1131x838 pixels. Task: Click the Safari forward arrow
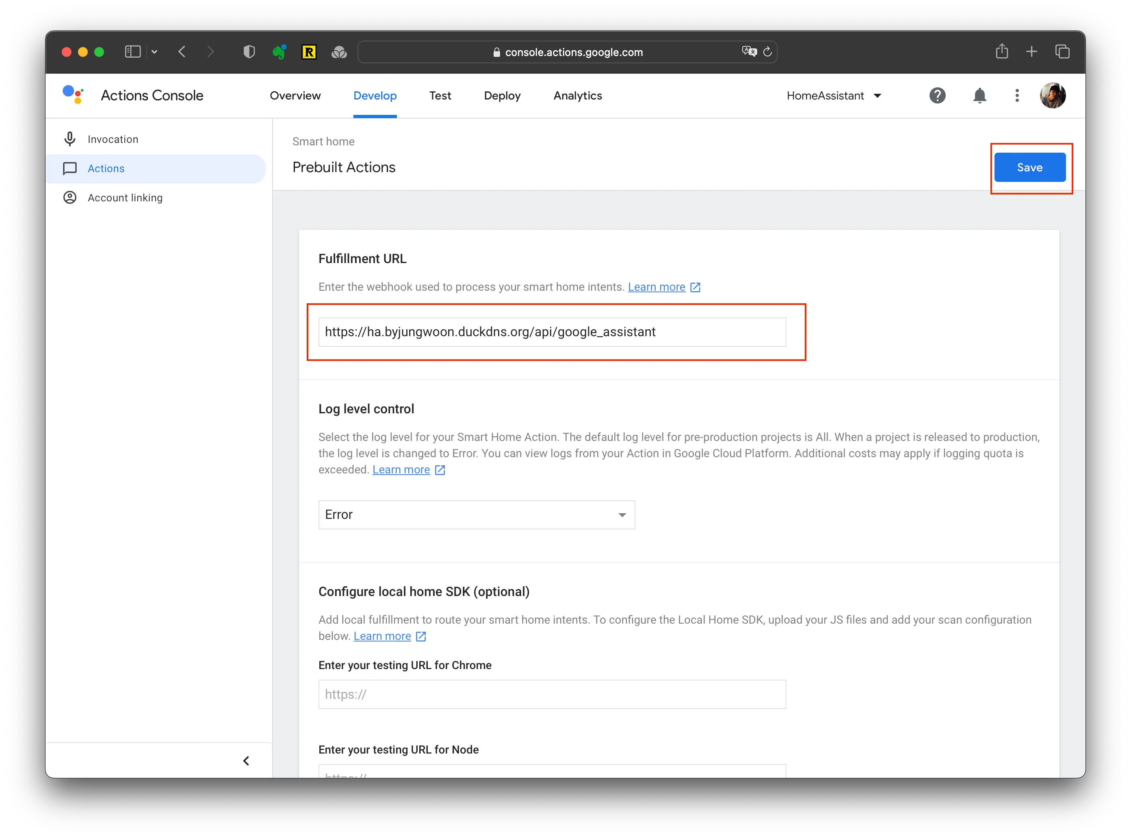click(211, 52)
